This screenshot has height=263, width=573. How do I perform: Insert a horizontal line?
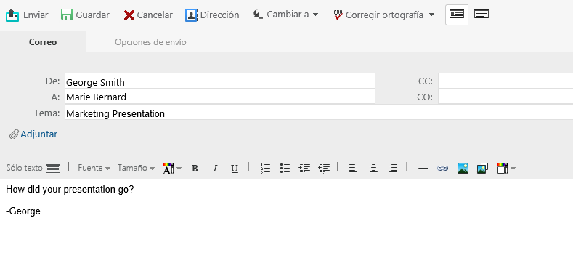[x=423, y=169]
